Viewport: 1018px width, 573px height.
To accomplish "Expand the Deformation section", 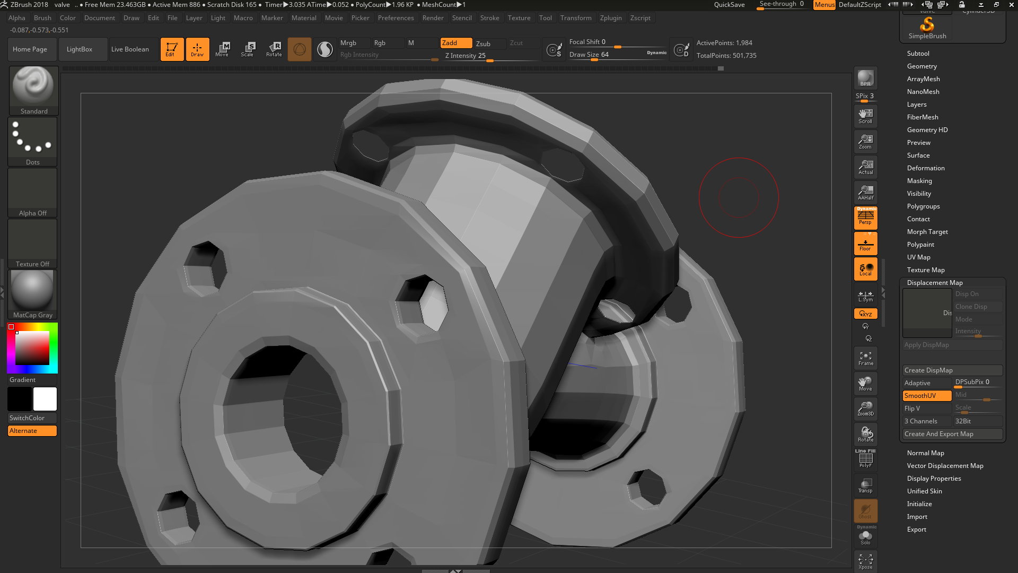I will (x=925, y=168).
